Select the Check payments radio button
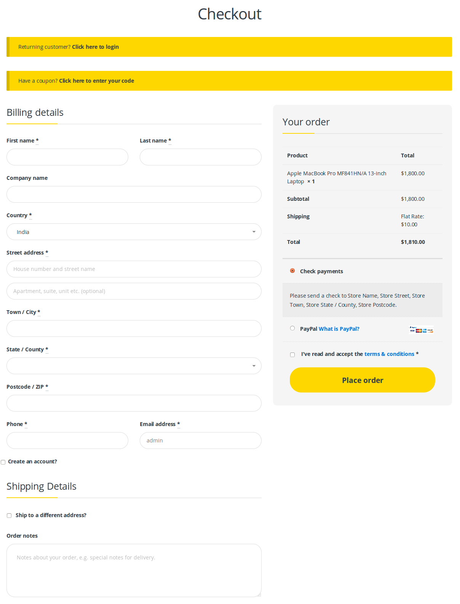Image resolution: width=460 pixels, height=604 pixels. pos(292,271)
